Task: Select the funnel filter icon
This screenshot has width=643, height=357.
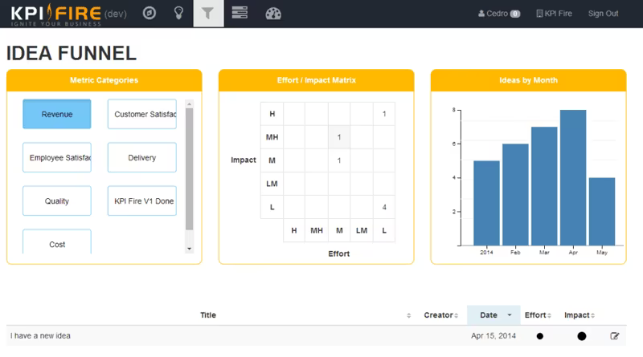Action: pos(208,14)
